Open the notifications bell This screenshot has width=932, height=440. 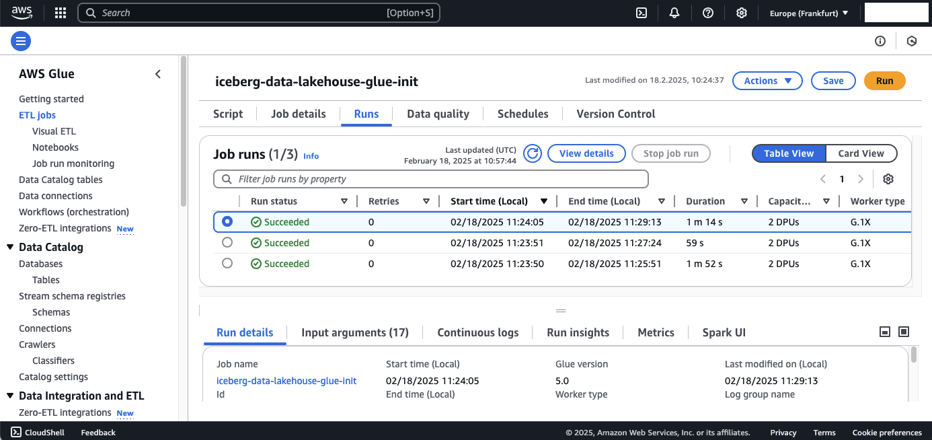tap(674, 13)
